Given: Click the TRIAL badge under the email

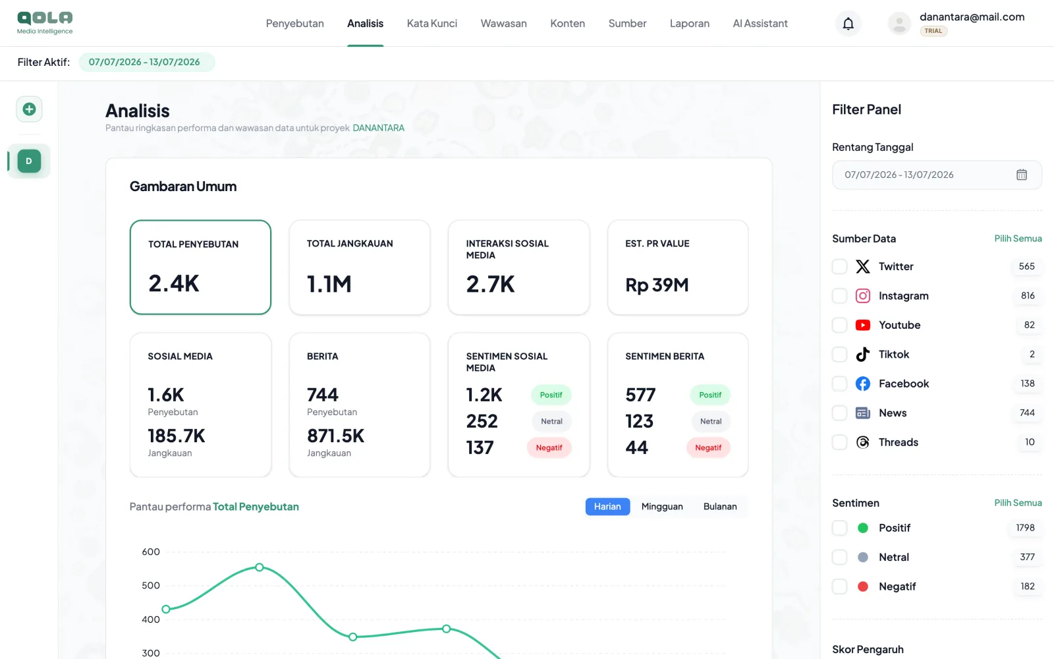Looking at the screenshot, I should [933, 31].
